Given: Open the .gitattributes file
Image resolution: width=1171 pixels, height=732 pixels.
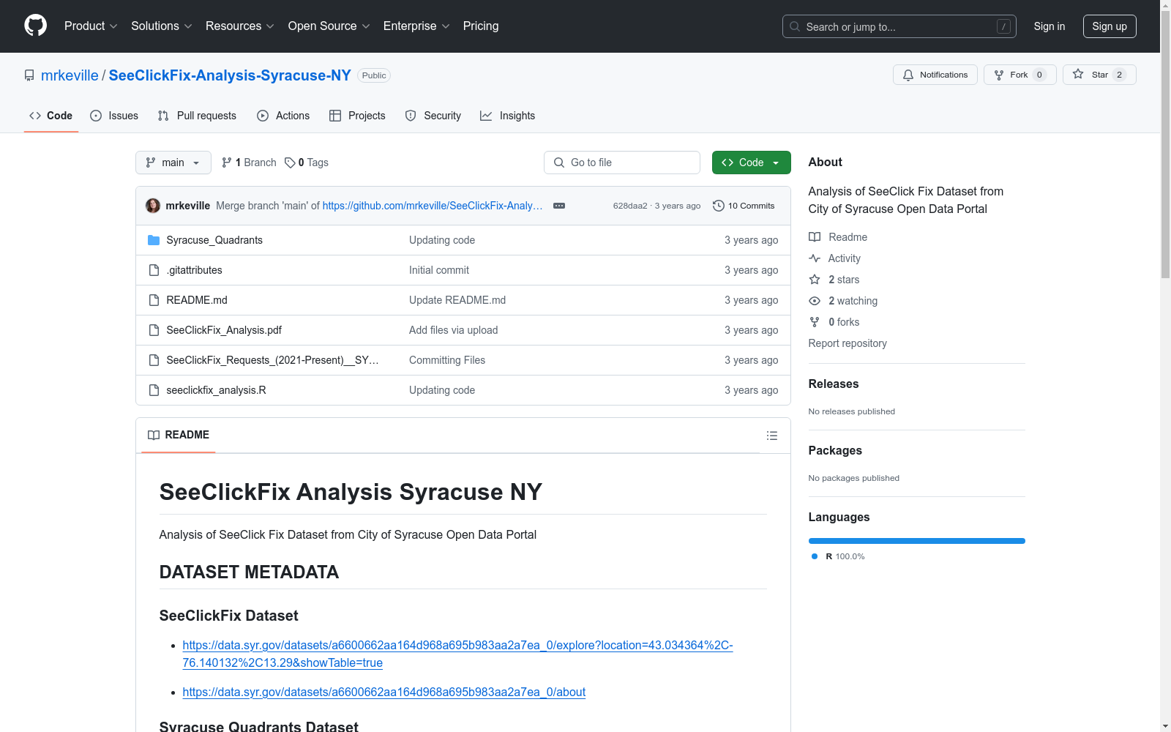Looking at the screenshot, I should coord(194,270).
